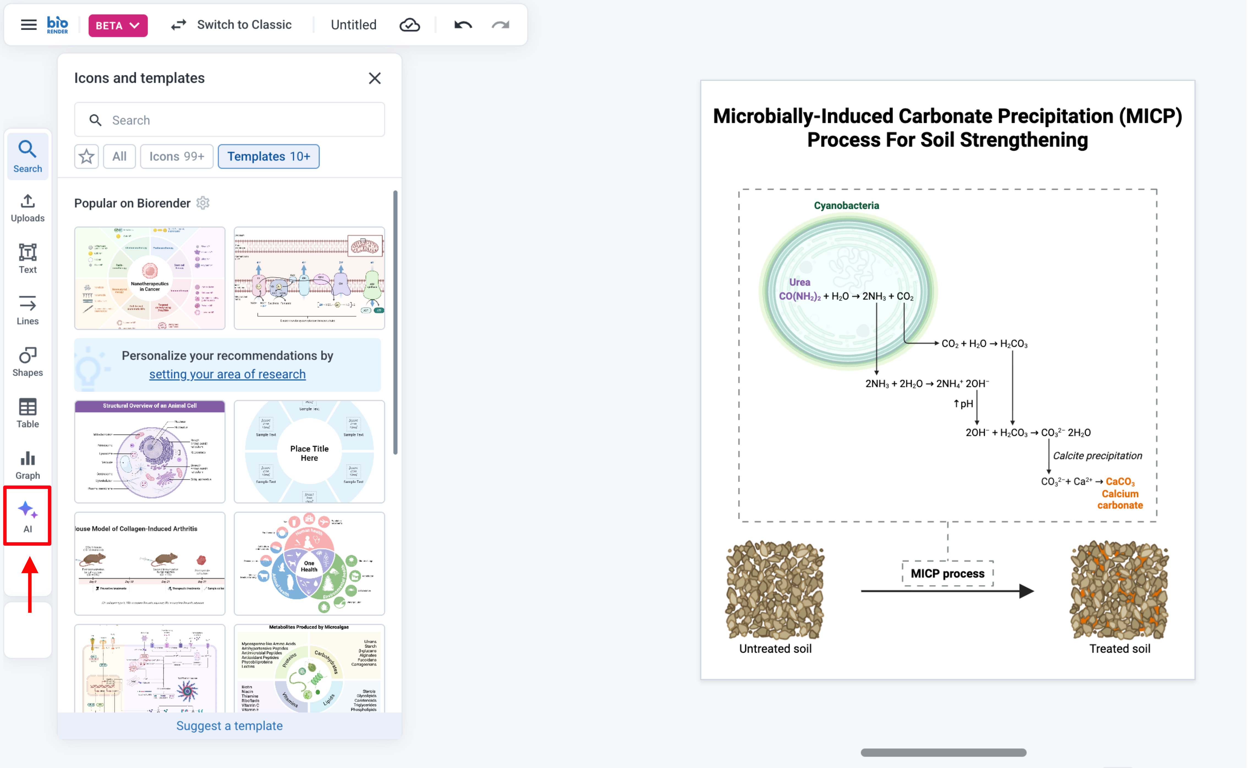The image size is (1250, 768).
Task: Select Structural Overview of Animal Cell template
Action: point(149,451)
